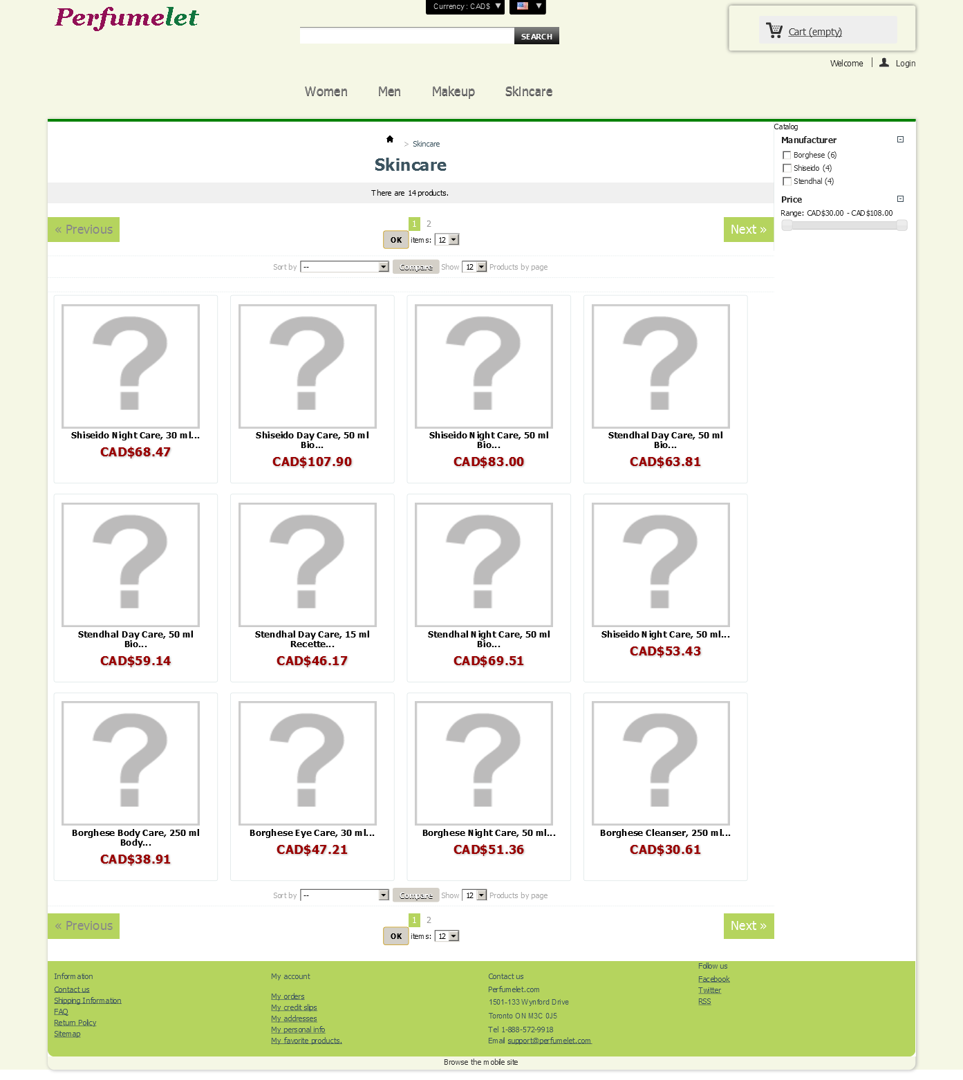Screen dimensions: 963x1080
Task: Open the Twitter footer link
Action: pyautogui.click(x=709, y=990)
